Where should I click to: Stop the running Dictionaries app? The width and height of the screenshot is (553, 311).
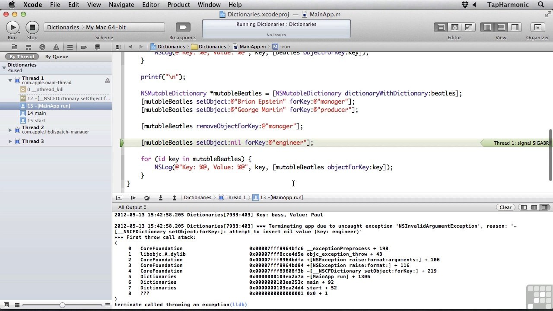coord(32,27)
